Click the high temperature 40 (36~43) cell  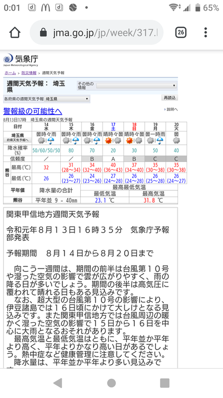[x=113, y=168]
